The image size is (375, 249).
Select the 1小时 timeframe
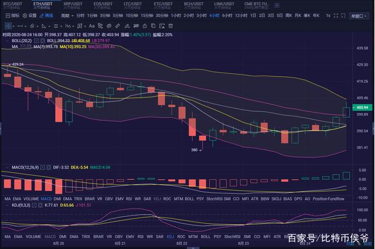click(176, 16)
